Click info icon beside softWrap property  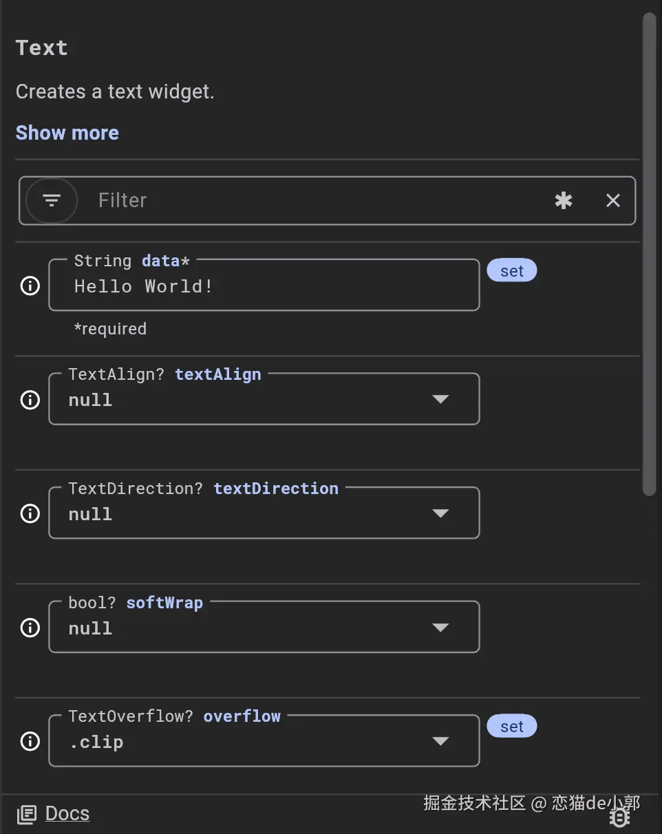pyautogui.click(x=30, y=628)
